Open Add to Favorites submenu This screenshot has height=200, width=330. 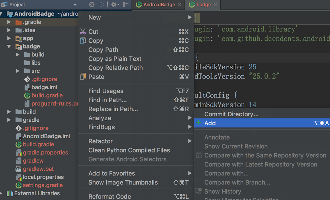136,174
